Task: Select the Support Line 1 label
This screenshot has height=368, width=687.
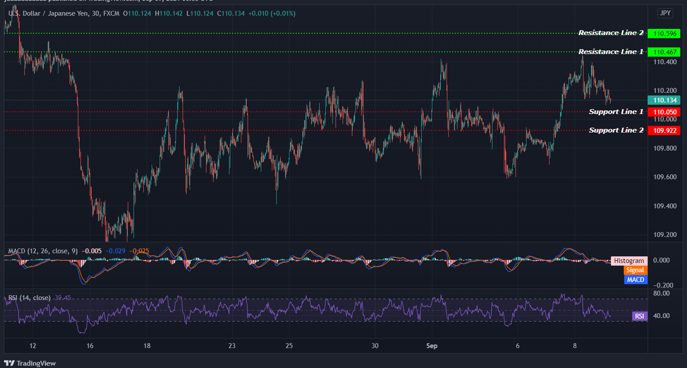Action: coord(616,111)
